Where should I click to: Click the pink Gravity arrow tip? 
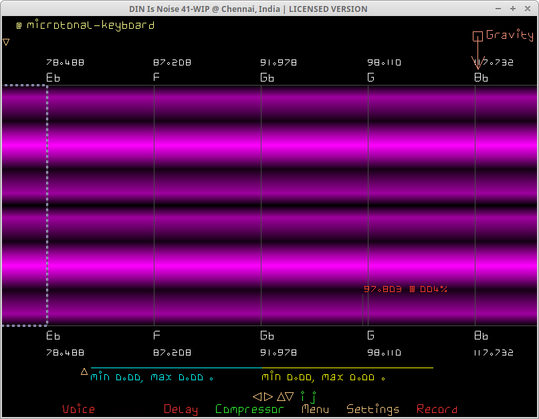(477, 66)
